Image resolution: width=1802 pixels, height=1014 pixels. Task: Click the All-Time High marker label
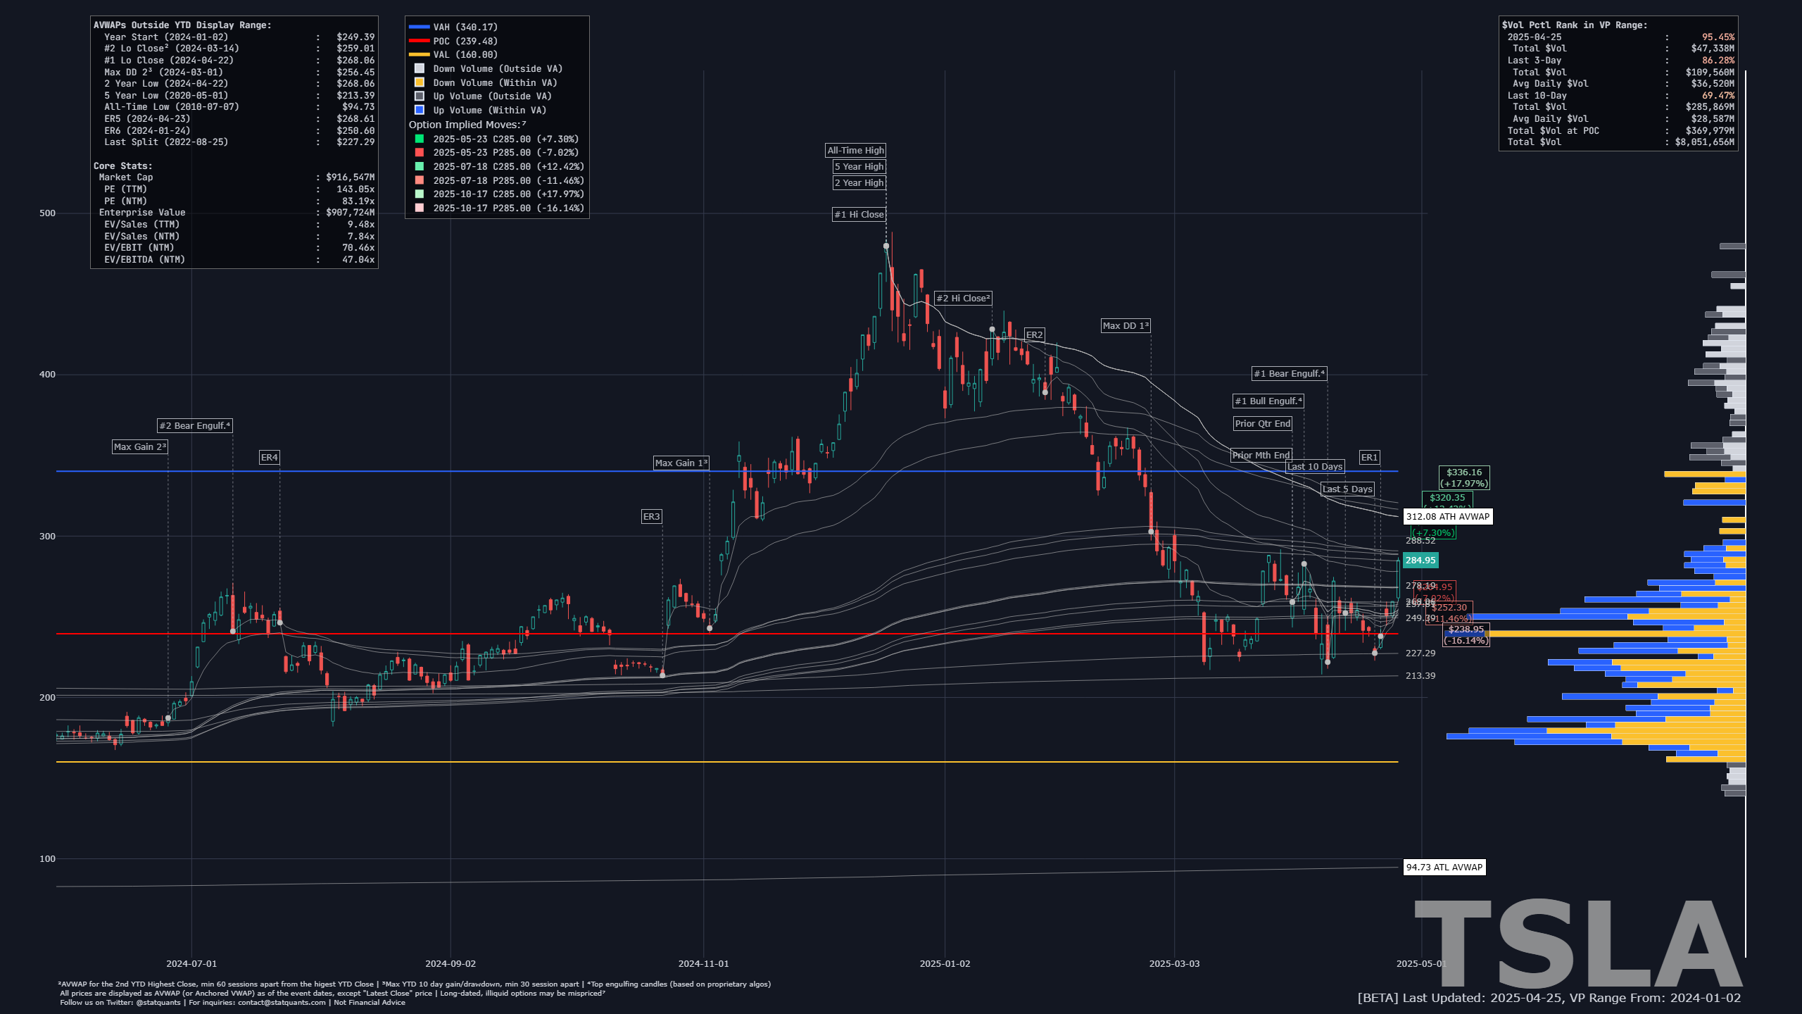point(855,150)
